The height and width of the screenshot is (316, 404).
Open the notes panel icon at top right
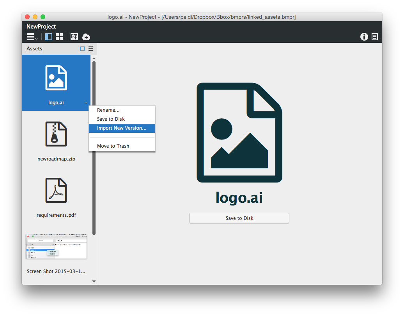375,37
